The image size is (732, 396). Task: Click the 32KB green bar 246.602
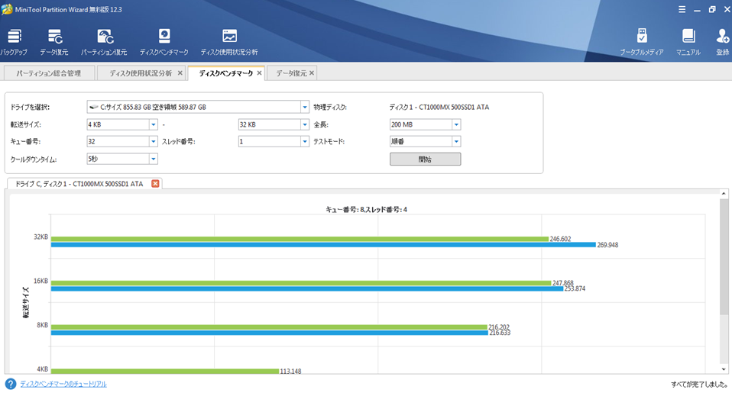[300, 239]
